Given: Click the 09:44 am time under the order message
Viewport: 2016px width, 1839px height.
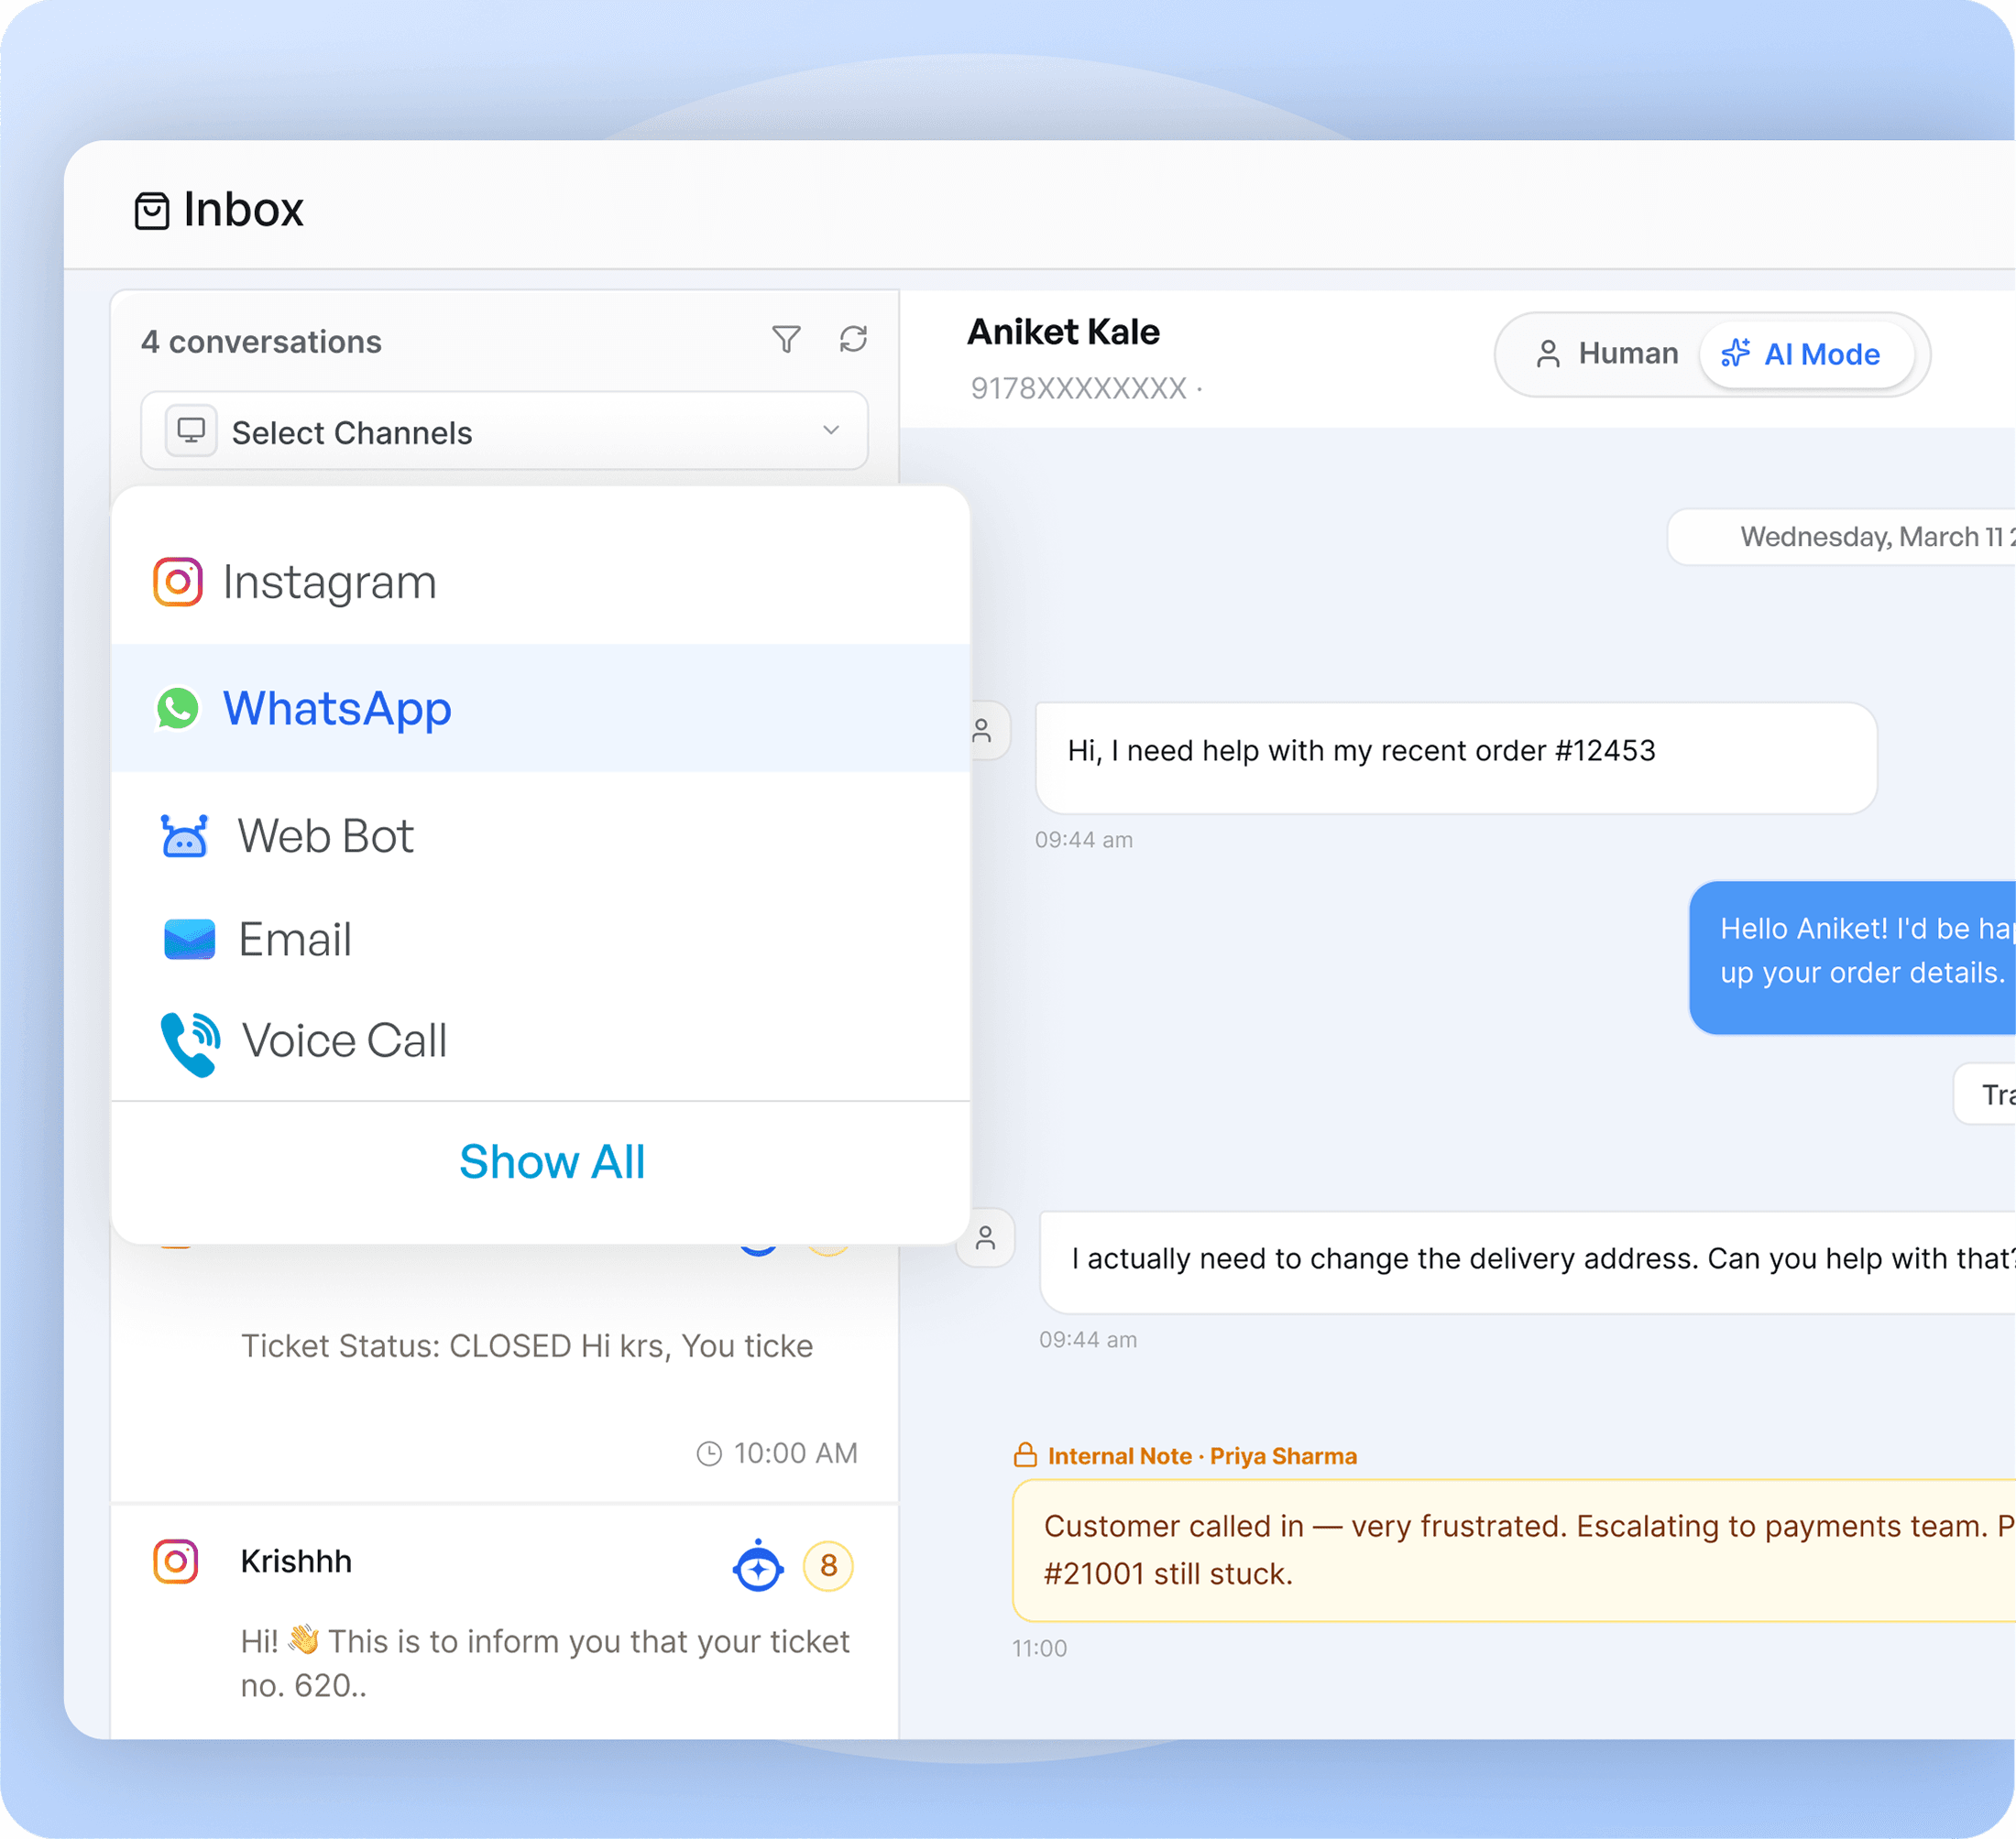Looking at the screenshot, I should (1084, 840).
